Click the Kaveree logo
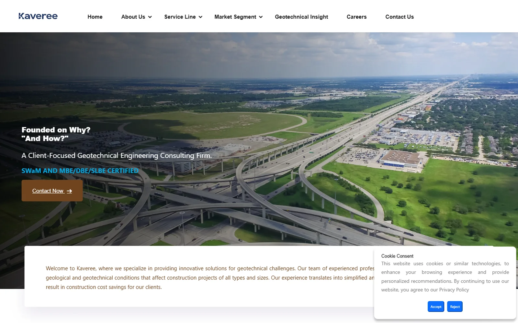 tap(38, 16)
